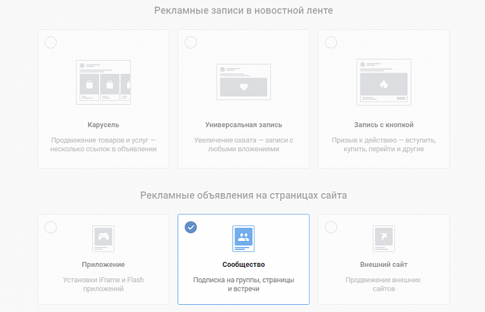
Task: Select the Универсальная запись radio button
Action: pyautogui.click(x=191, y=43)
